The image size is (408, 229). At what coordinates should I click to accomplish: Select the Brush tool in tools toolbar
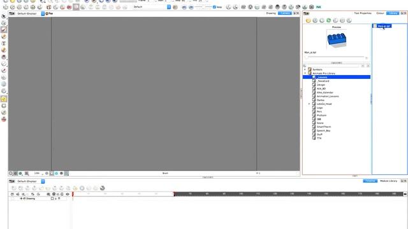pyautogui.click(x=4, y=30)
